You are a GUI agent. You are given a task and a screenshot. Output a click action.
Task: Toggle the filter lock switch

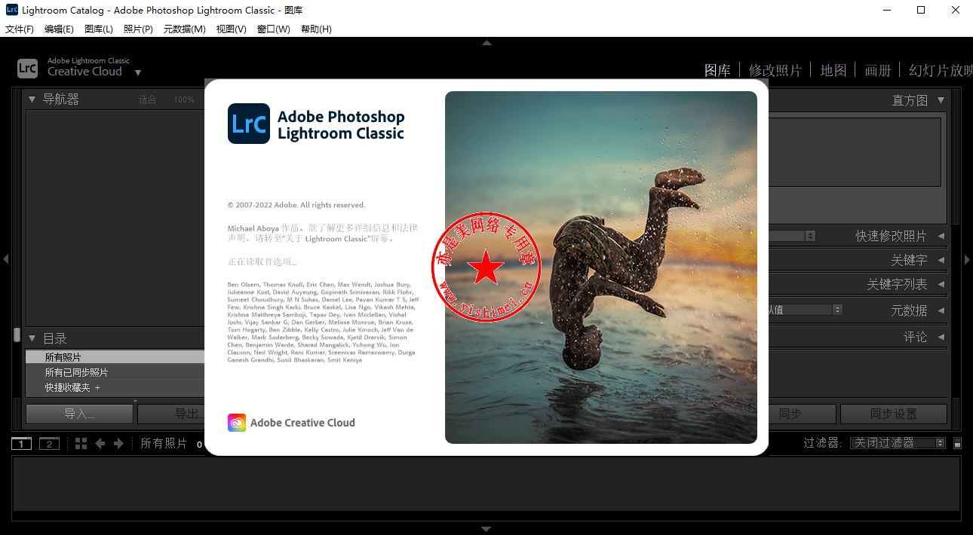(x=957, y=444)
